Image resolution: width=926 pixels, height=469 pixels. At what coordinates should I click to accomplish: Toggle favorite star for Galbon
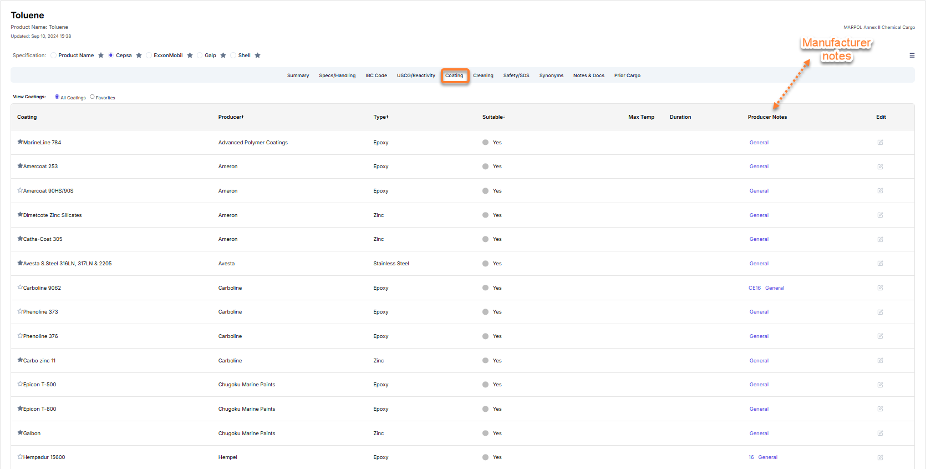pyautogui.click(x=20, y=433)
